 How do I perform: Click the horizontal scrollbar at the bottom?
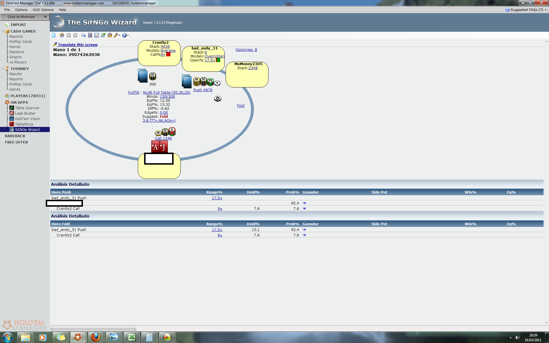(93, 328)
